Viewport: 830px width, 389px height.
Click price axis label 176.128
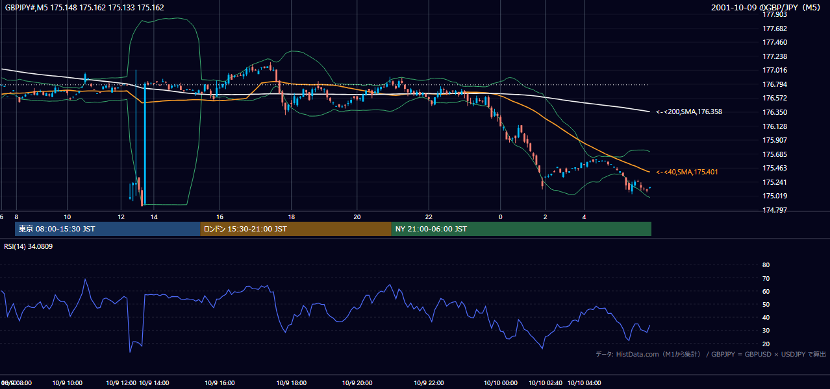775,126
